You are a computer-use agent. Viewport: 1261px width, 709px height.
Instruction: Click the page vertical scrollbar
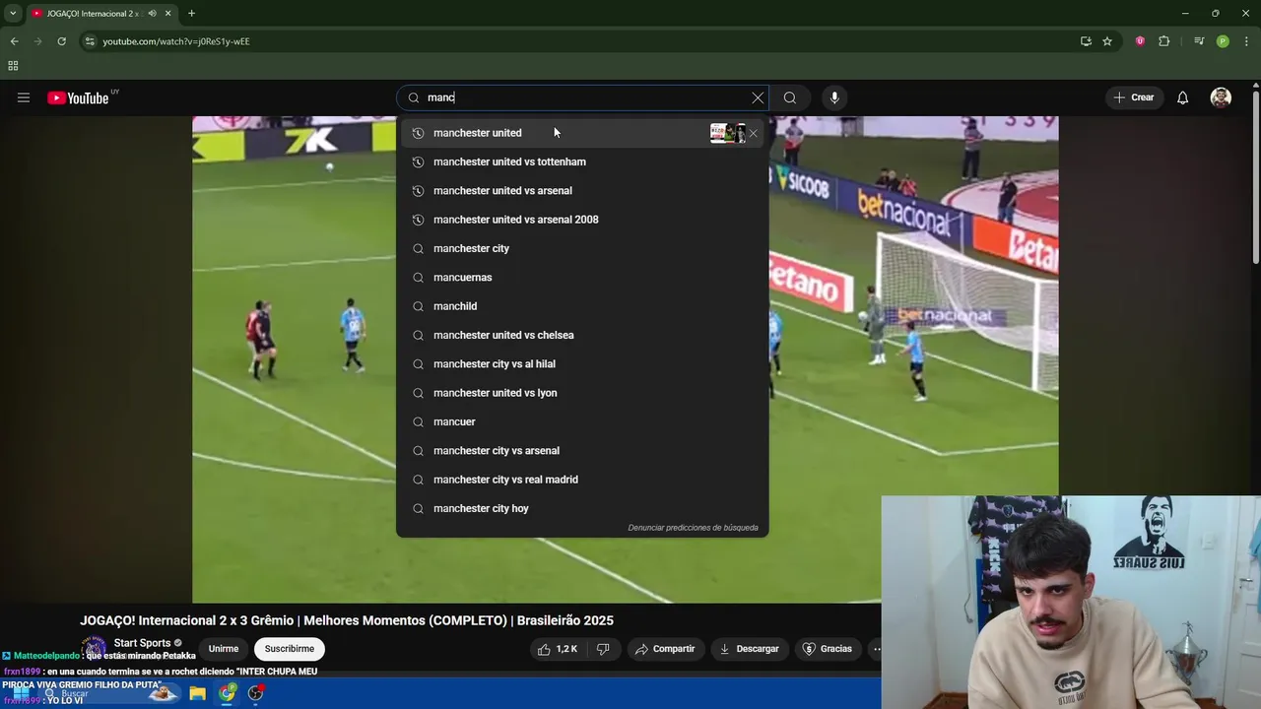point(1255,177)
